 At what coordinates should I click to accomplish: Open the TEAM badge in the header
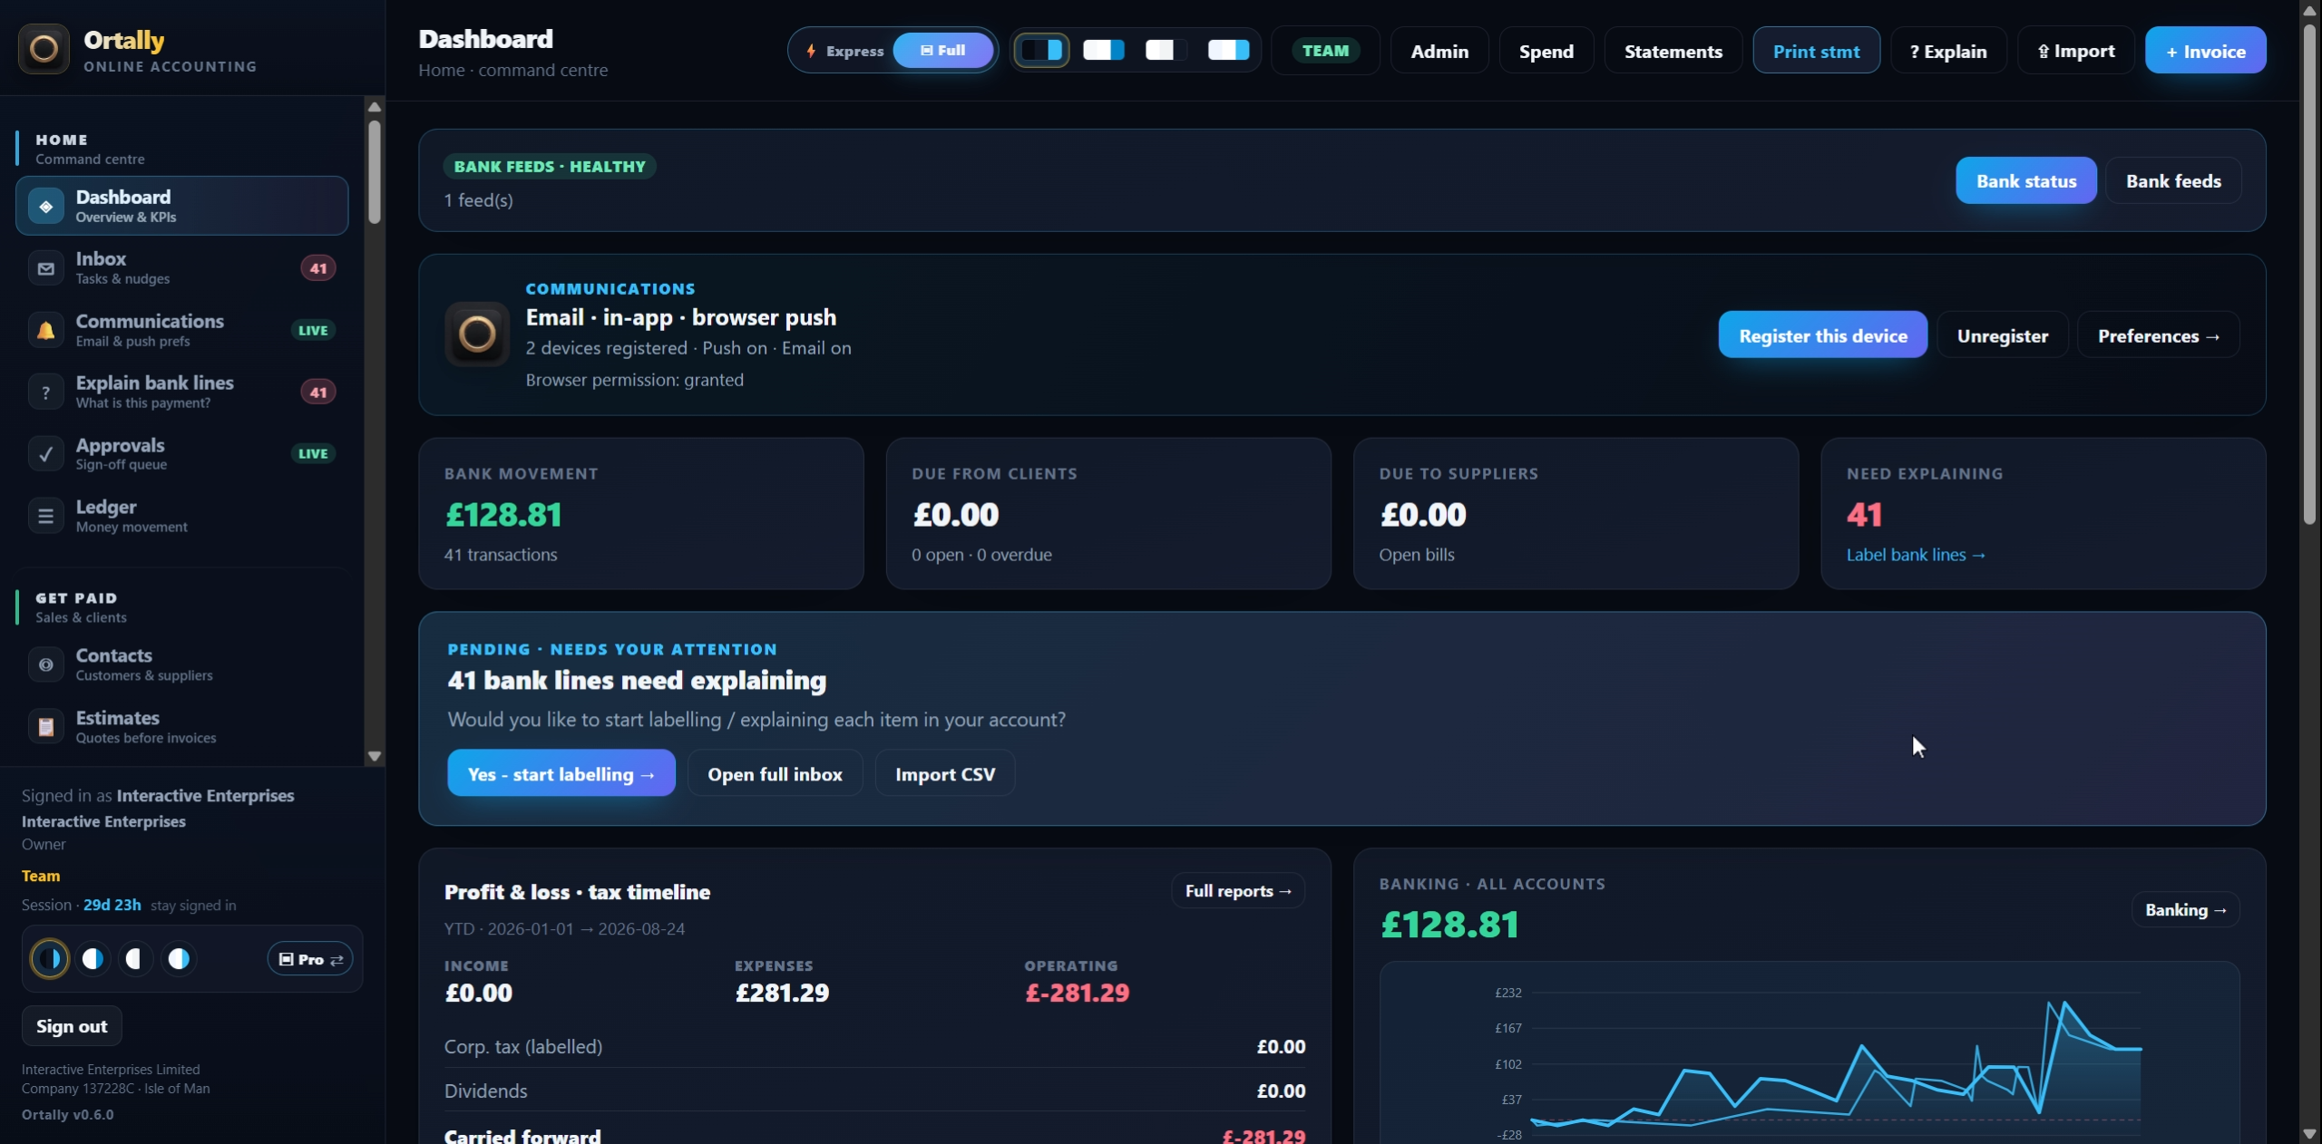pos(1325,51)
